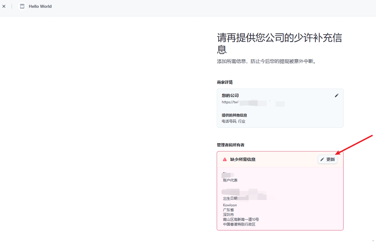Select the 电话号码, 行业 text
Screen dimensions: 376x243
233,121
